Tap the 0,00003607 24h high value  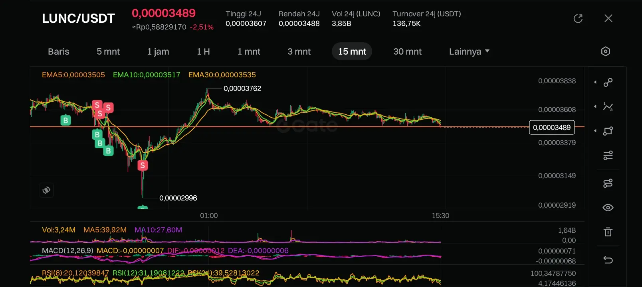coord(246,24)
